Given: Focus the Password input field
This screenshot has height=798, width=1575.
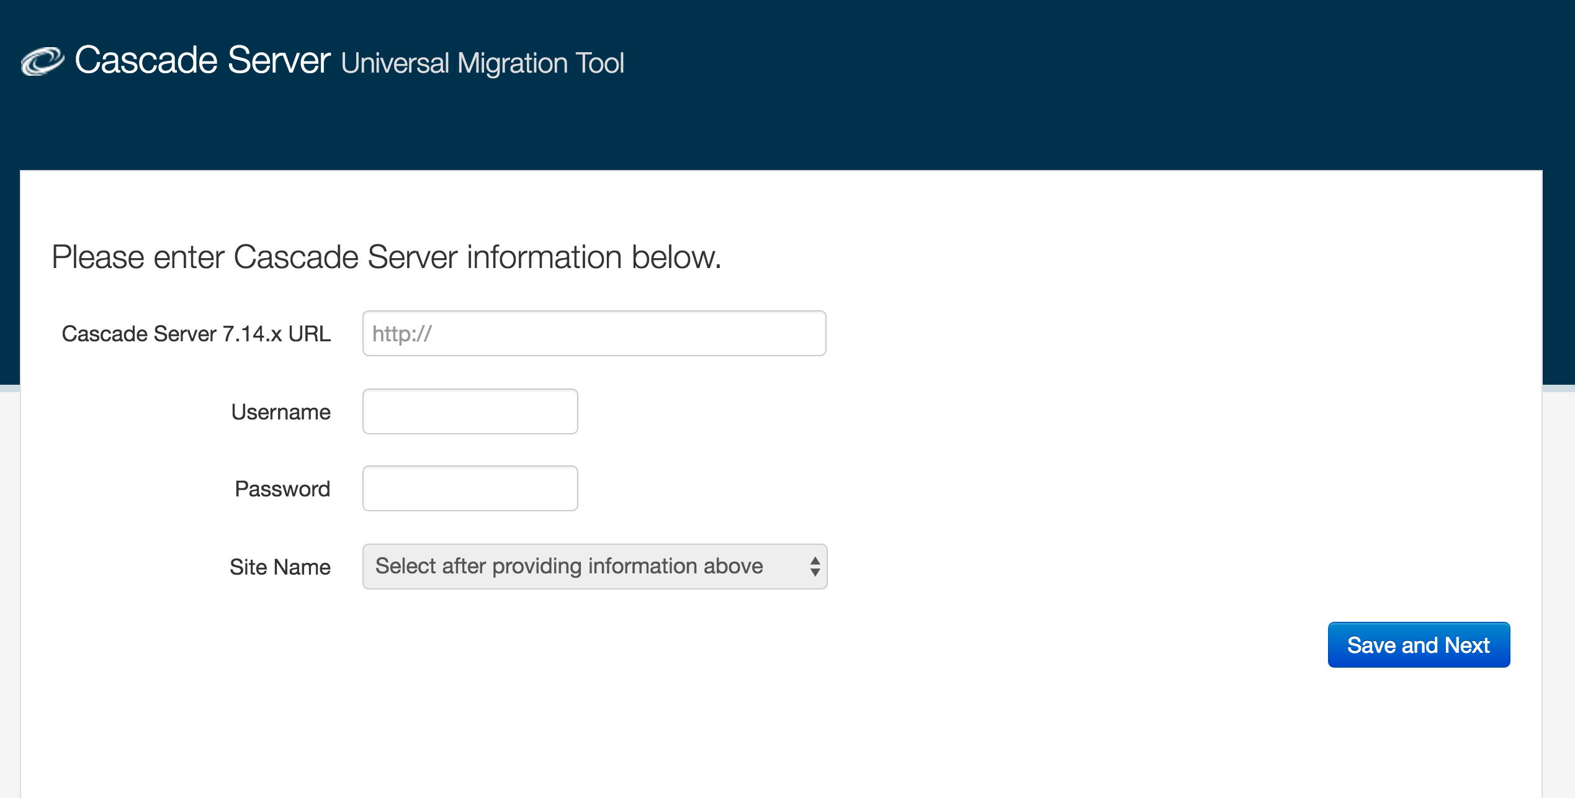Looking at the screenshot, I should (x=470, y=488).
